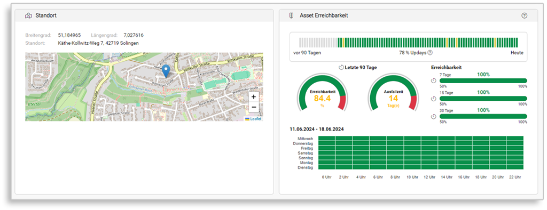Click the Breitengrad value 51,184965
The width and height of the screenshot is (547, 210).
pos(69,35)
